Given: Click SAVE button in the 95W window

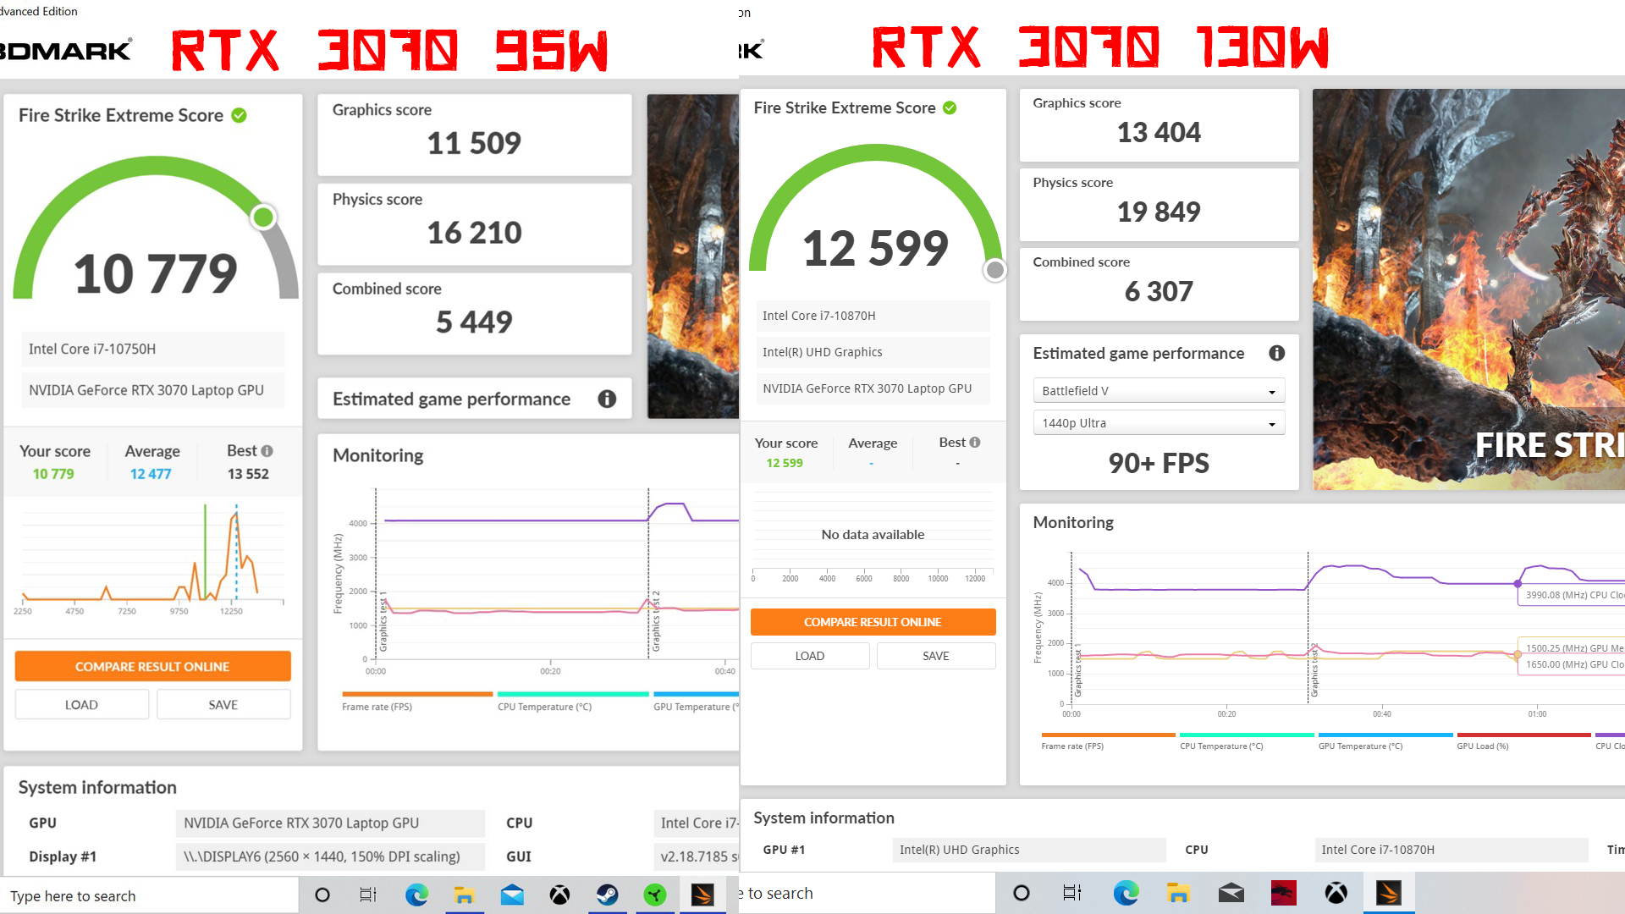Looking at the screenshot, I should [223, 704].
